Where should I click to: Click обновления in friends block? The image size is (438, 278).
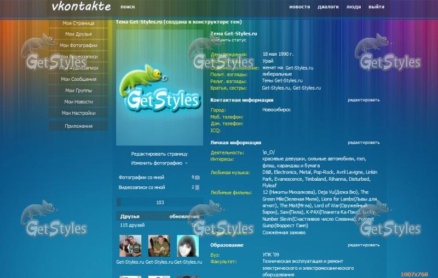click(185, 216)
